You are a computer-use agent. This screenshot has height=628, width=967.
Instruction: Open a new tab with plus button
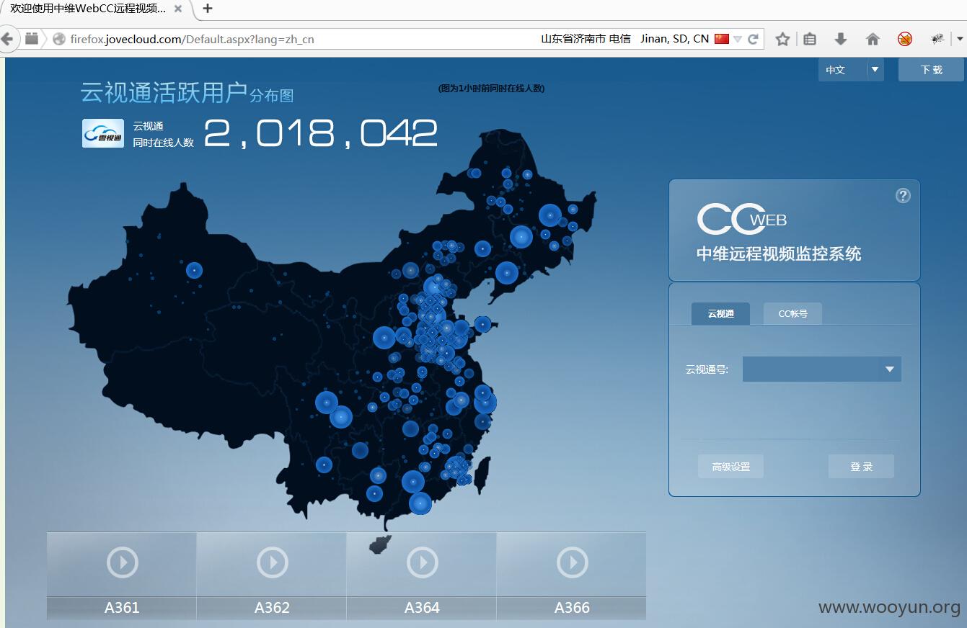click(x=208, y=9)
